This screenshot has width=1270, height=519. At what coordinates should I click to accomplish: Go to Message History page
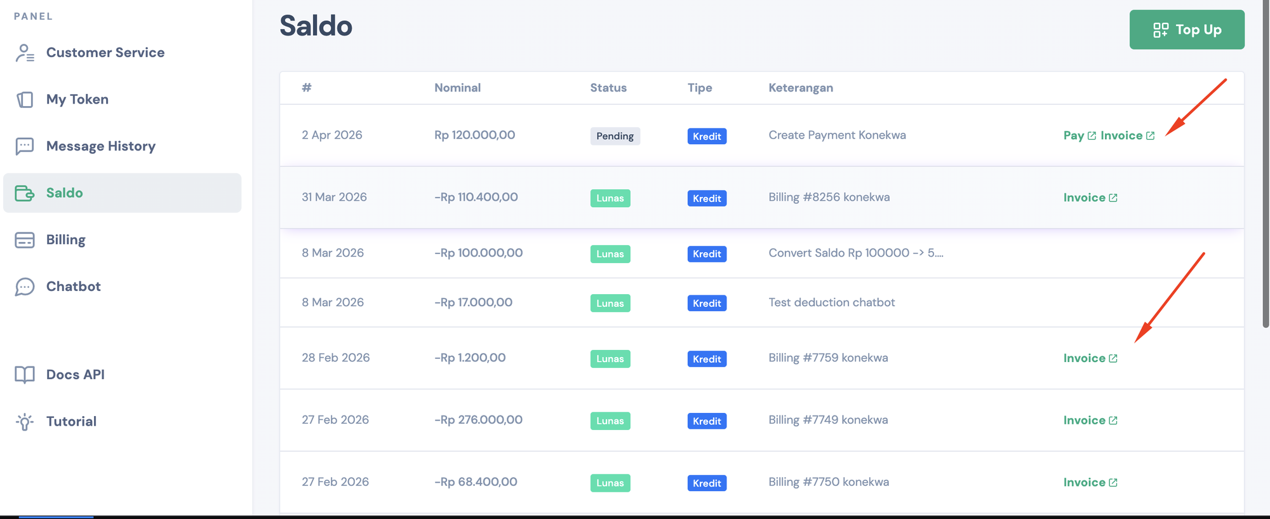(x=100, y=146)
